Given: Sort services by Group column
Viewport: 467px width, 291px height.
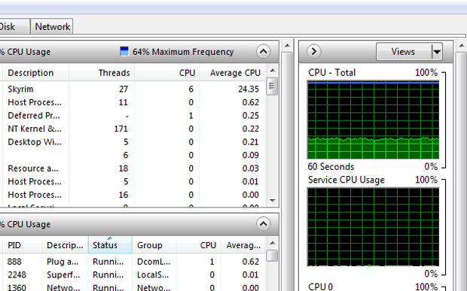Looking at the screenshot, I should [x=154, y=245].
